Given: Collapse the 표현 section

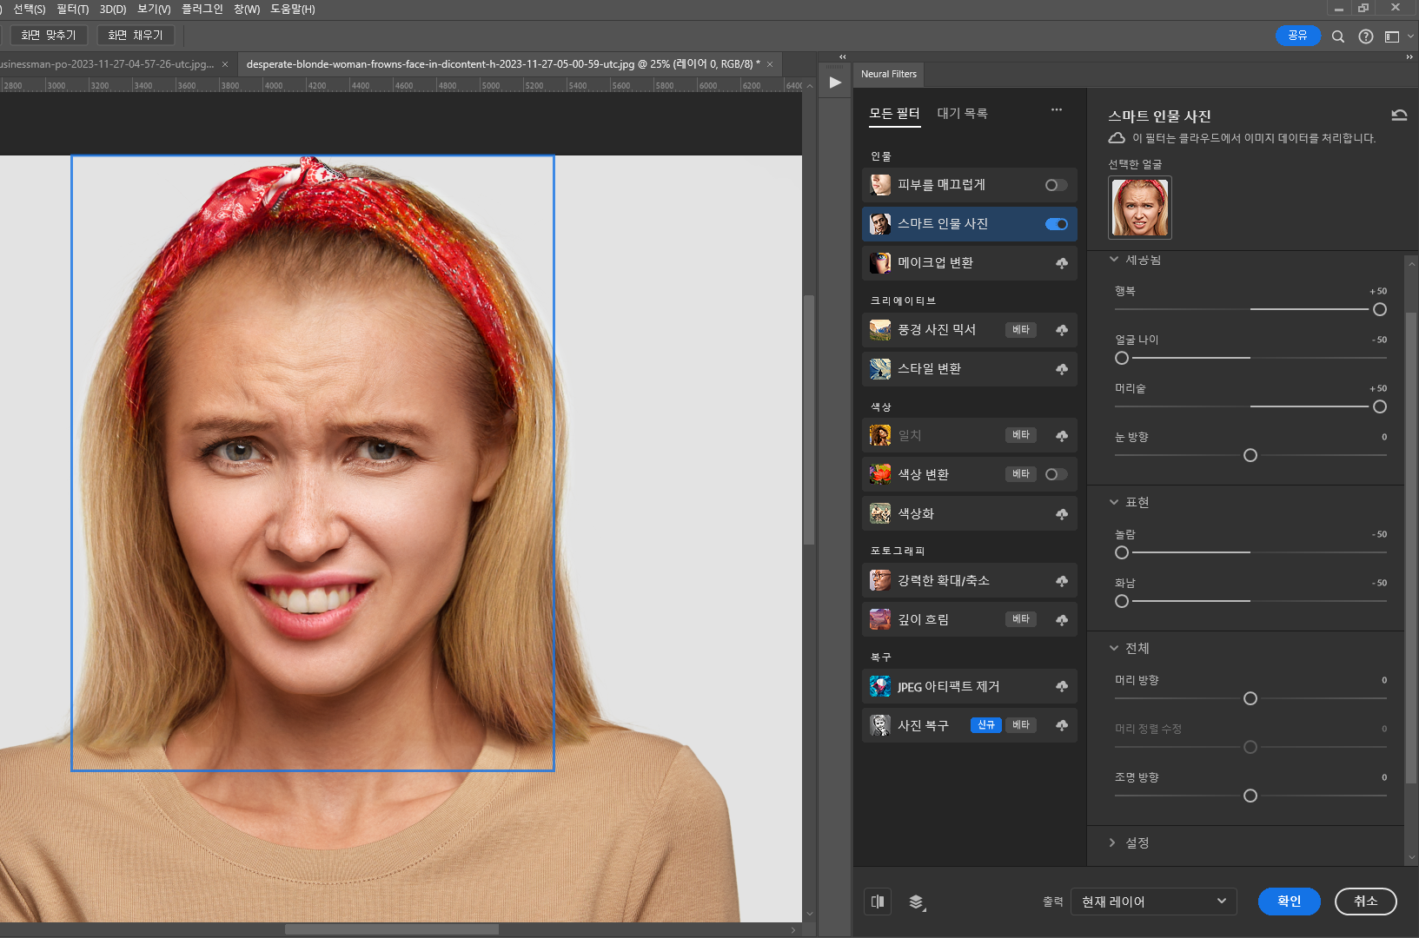Looking at the screenshot, I should 1114,502.
